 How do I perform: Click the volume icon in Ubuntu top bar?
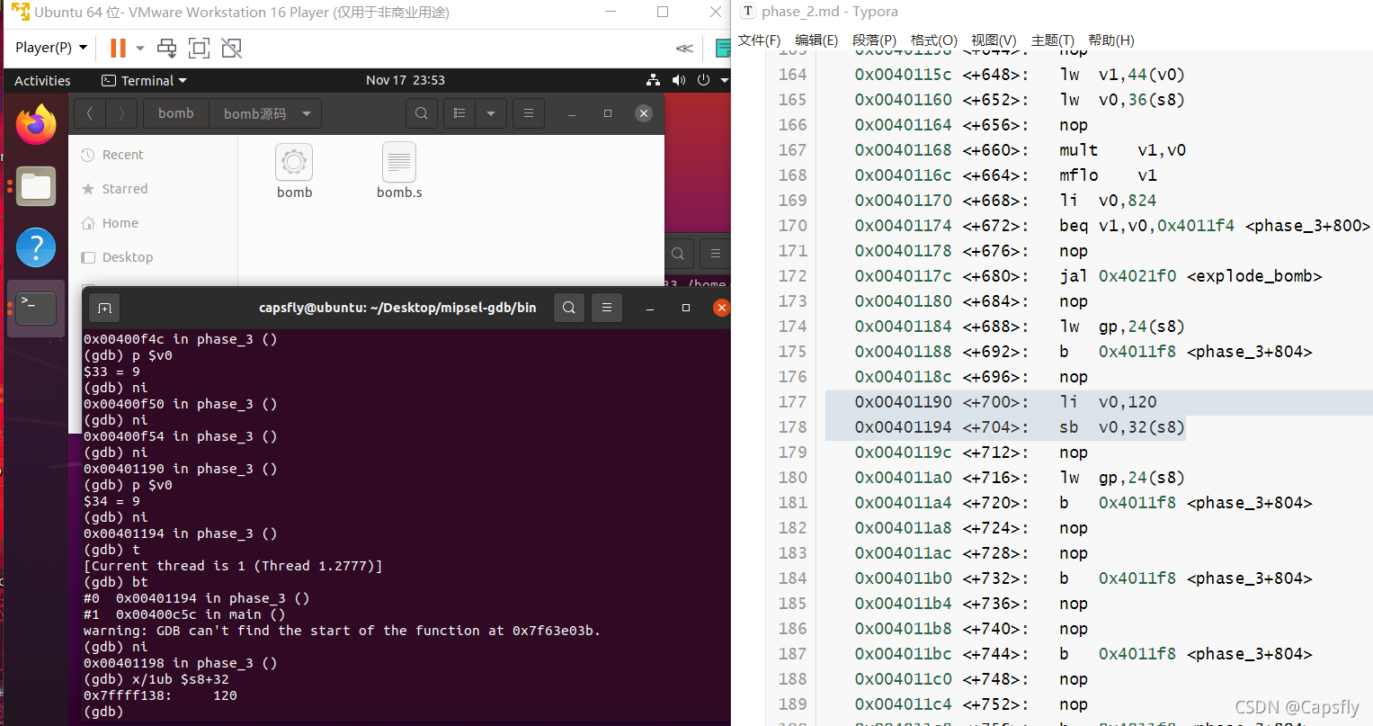[678, 80]
